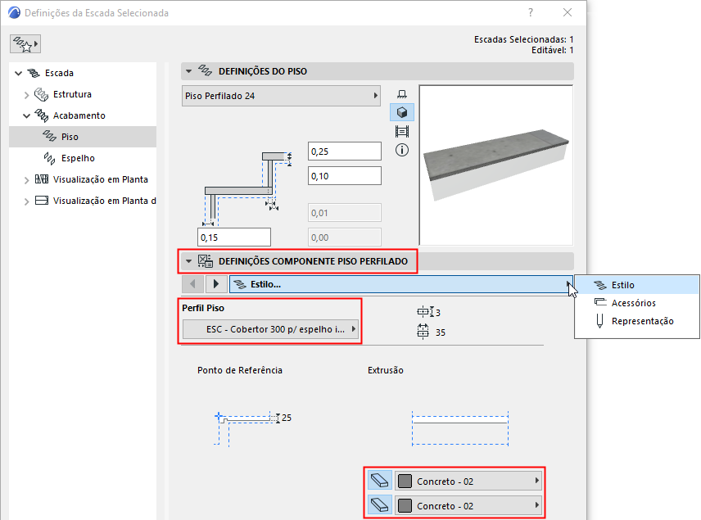Click the Extrusão preview diagram

tap(460, 428)
